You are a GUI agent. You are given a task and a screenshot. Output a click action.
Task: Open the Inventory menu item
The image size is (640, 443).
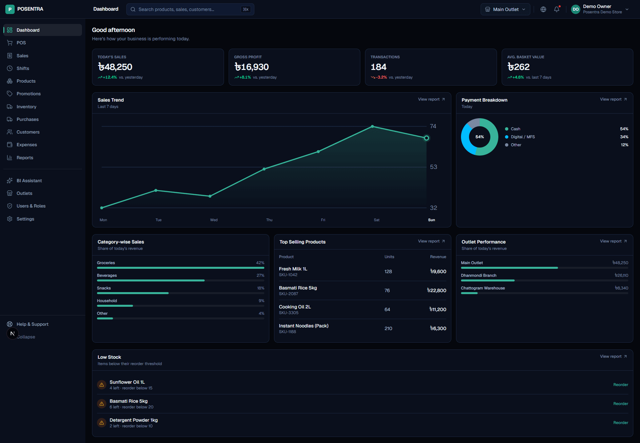[43, 107]
